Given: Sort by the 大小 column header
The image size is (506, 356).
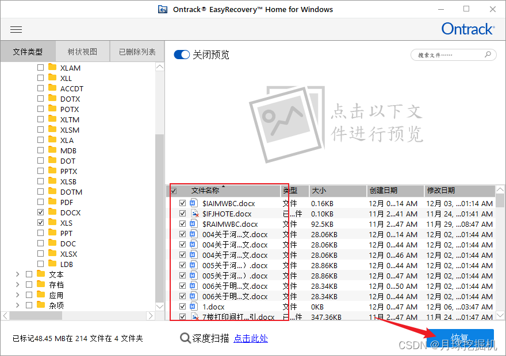Looking at the screenshot, I should [x=338, y=191].
